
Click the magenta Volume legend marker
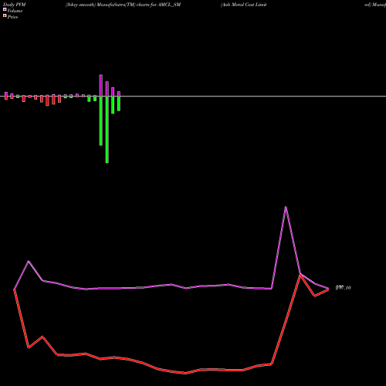[x=5, y=9]
